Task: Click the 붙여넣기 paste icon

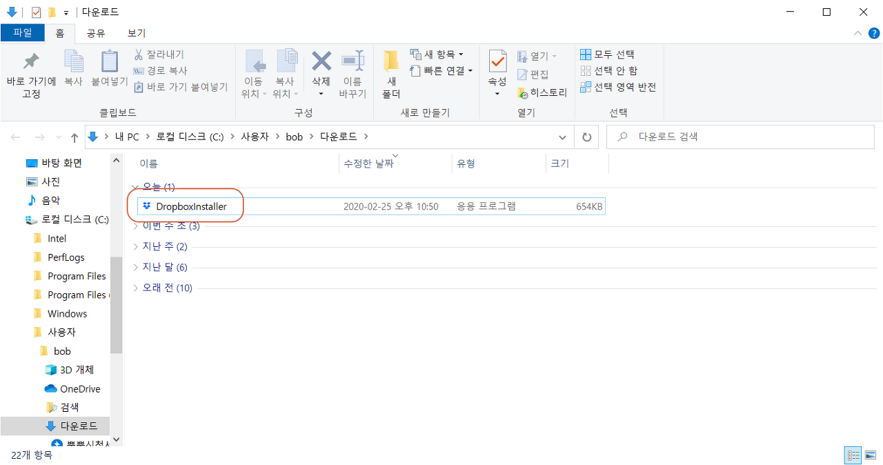Action: [x=110, y=61]
